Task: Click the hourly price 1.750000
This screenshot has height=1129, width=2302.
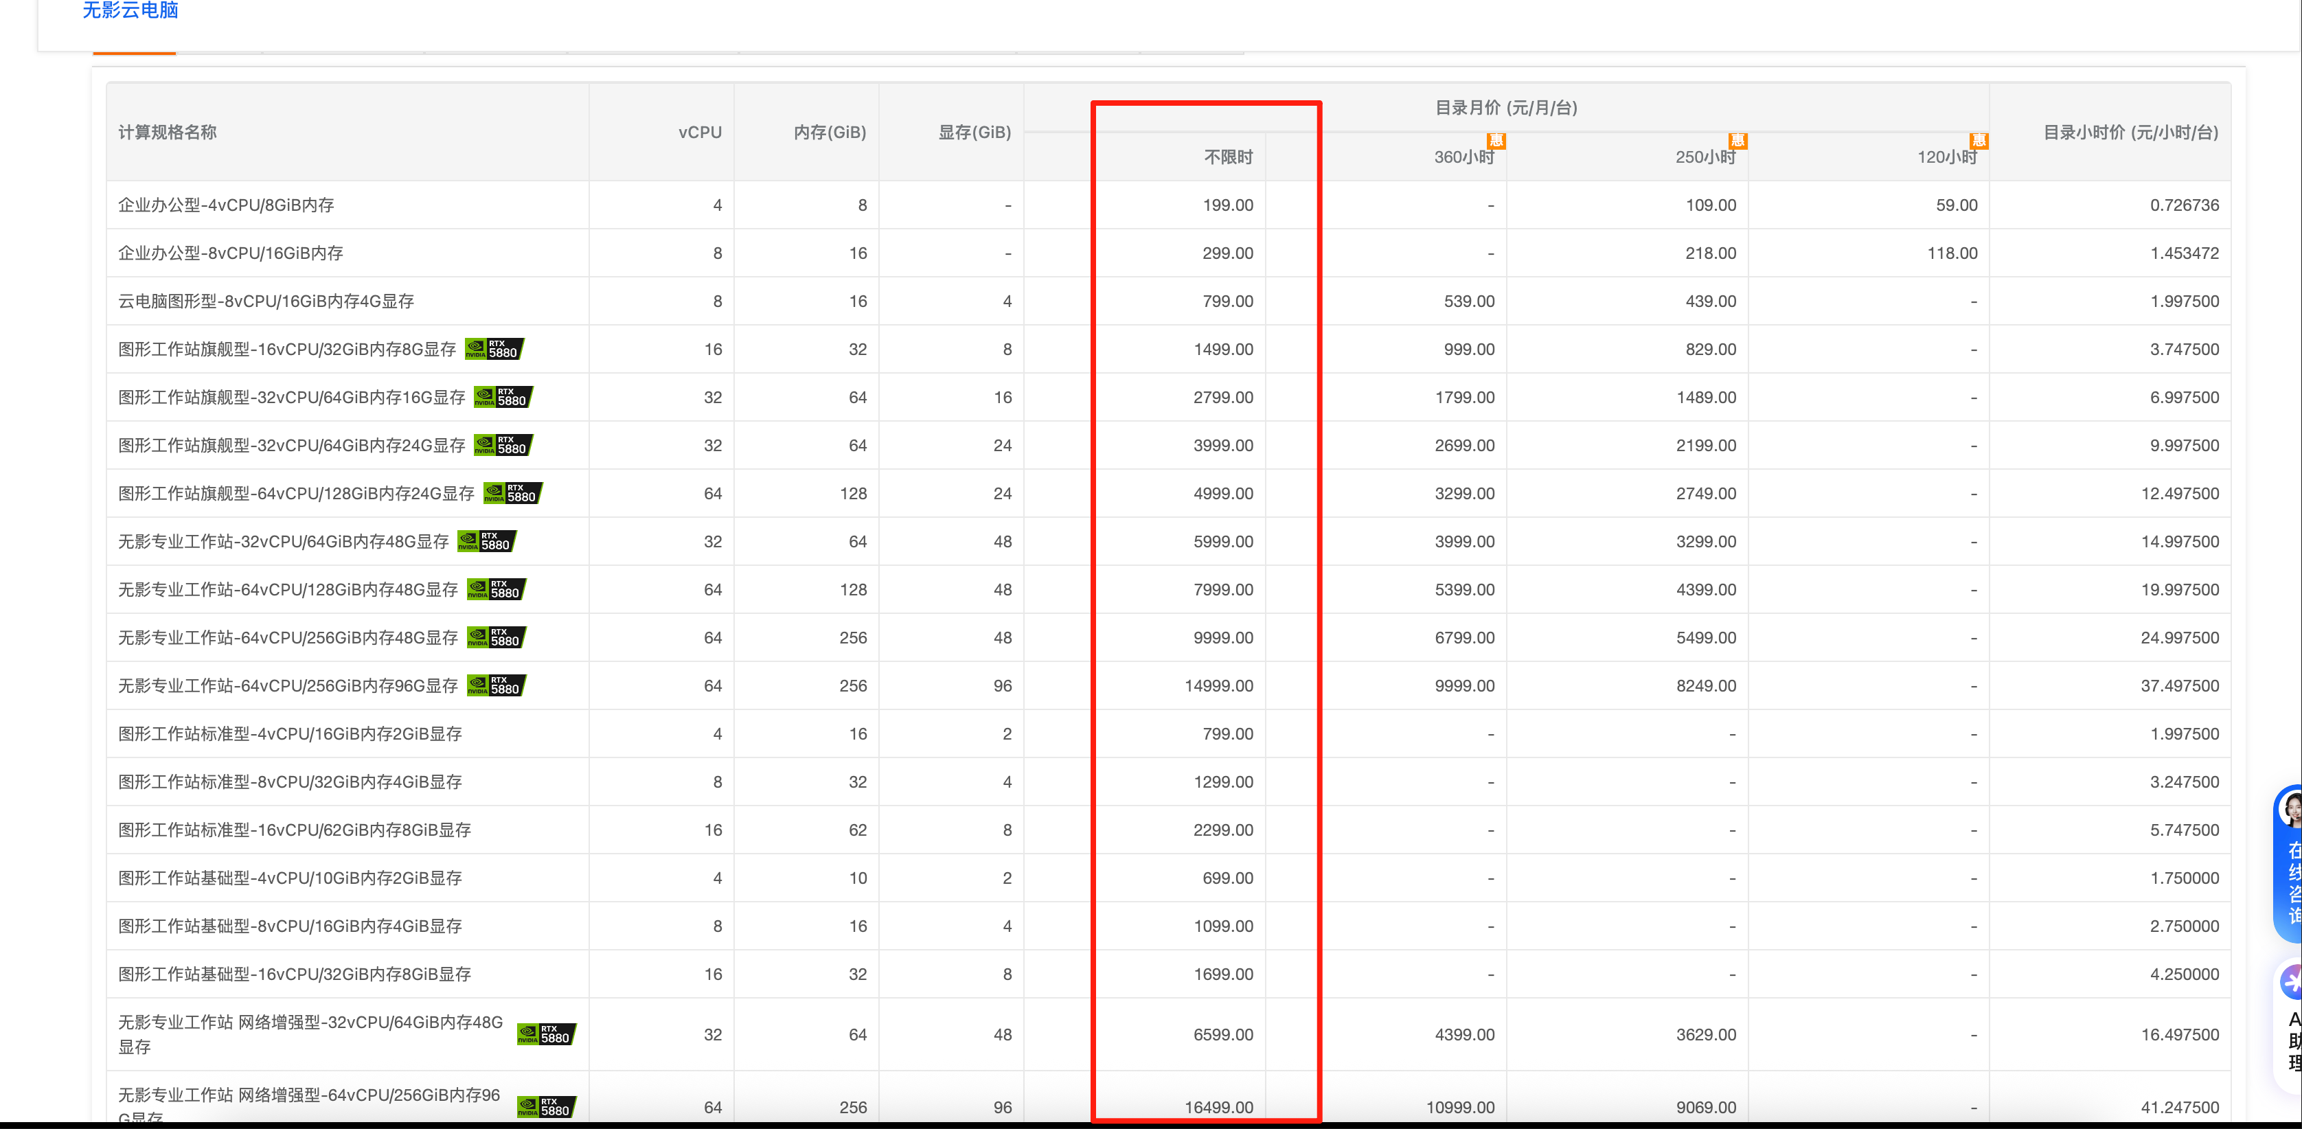Action: (x=2184, y=879)
